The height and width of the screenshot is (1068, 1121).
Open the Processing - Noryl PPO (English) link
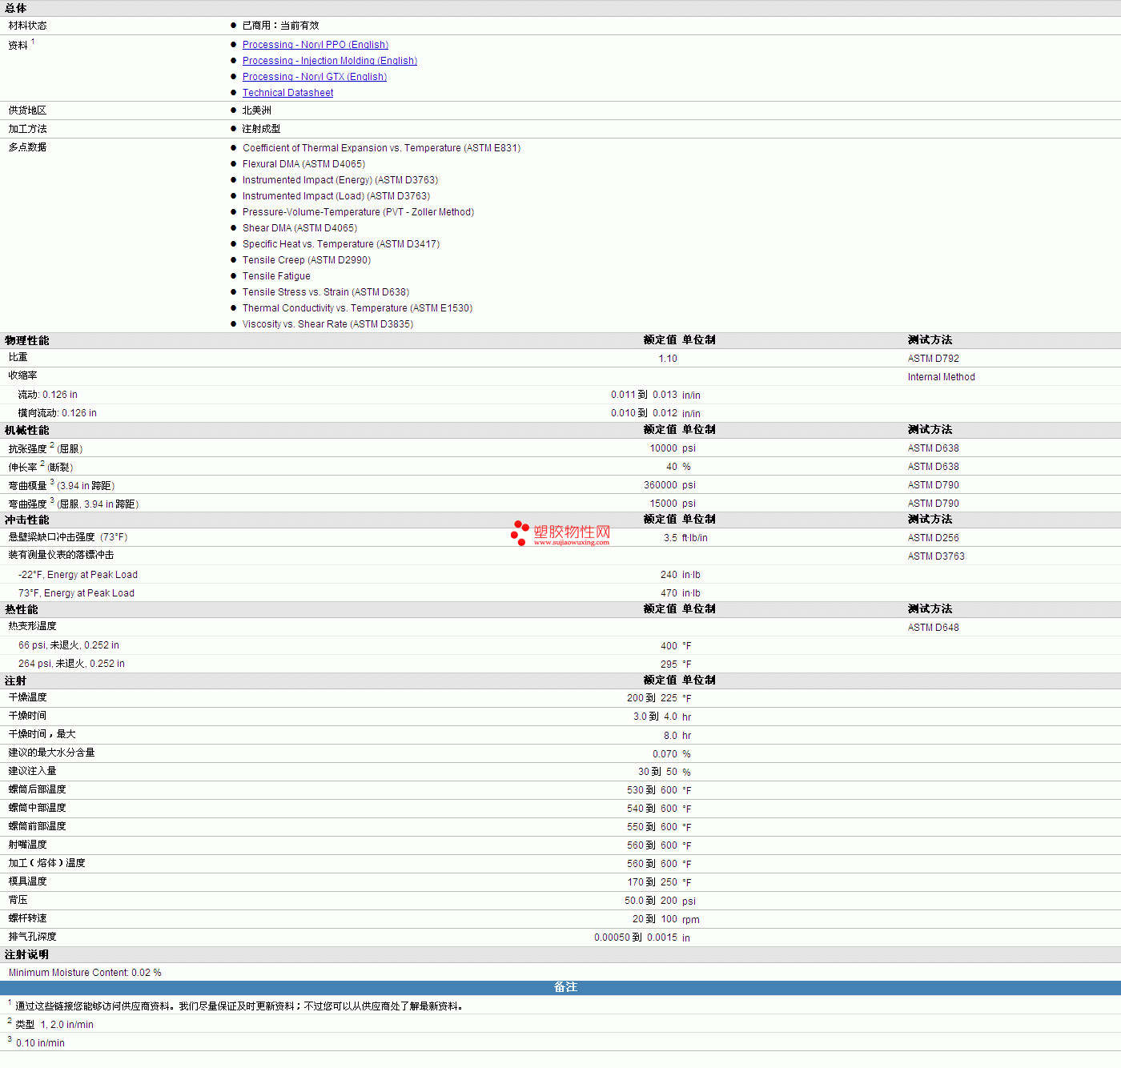315,45
